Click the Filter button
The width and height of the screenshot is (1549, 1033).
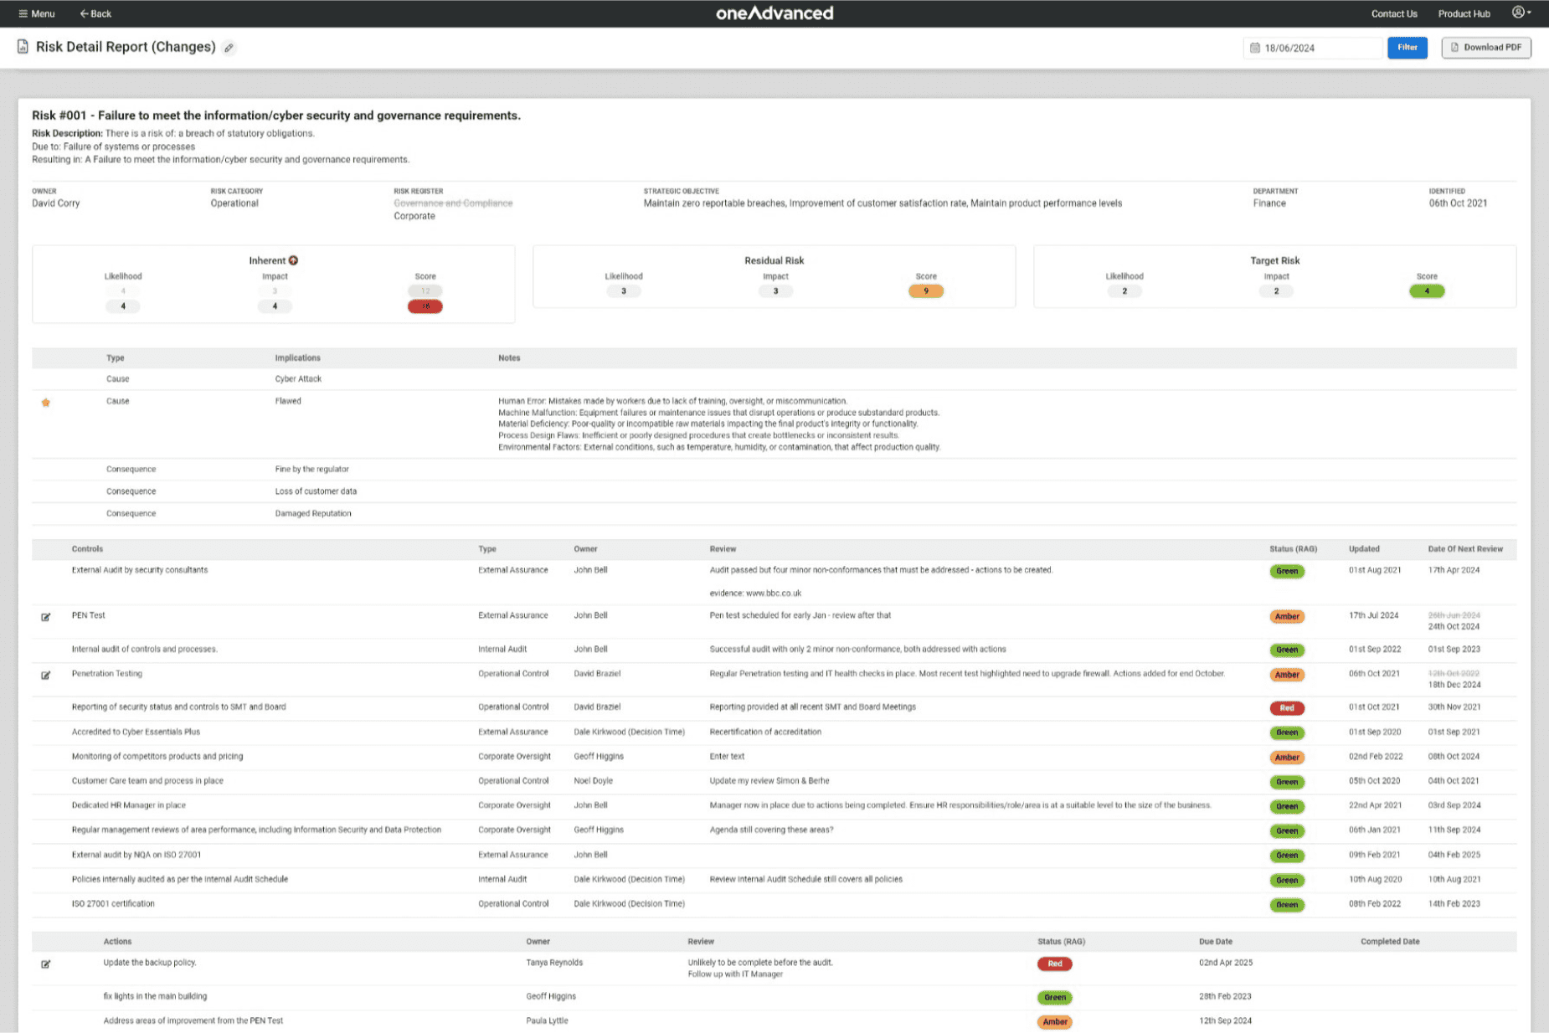[1407, 48]
